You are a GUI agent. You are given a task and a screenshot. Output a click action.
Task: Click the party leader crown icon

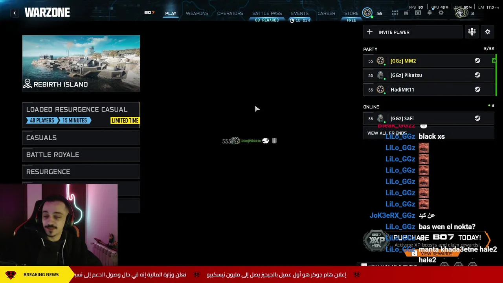click(x=494, y=60)
